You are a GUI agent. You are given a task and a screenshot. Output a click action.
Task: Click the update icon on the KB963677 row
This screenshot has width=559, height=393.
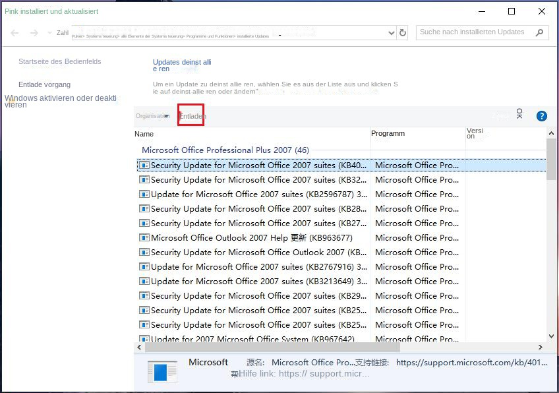(x=144, y=238)
